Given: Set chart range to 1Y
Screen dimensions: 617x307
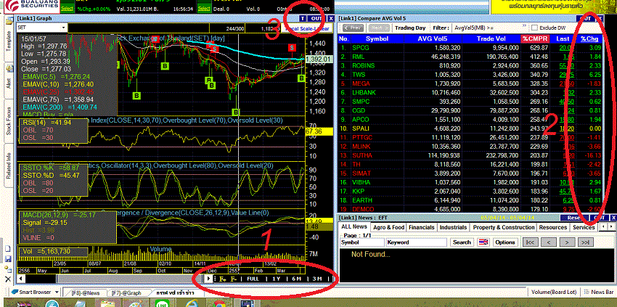Looking at the screenshot, I should [x=277, y=279].
